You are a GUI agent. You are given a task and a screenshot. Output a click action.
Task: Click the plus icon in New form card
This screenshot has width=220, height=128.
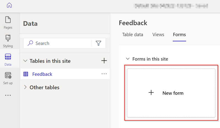[x=151, y=93]
